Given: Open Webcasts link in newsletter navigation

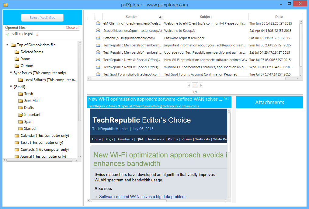Looking at the screenshot, I should tap(202, 139).
